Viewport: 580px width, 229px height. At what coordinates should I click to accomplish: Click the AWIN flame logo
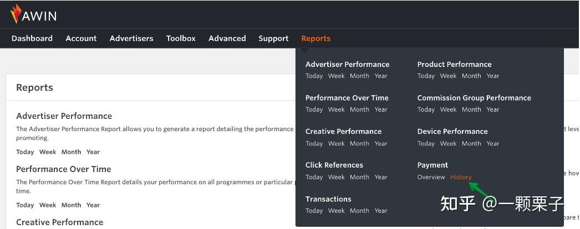point(17,14)
